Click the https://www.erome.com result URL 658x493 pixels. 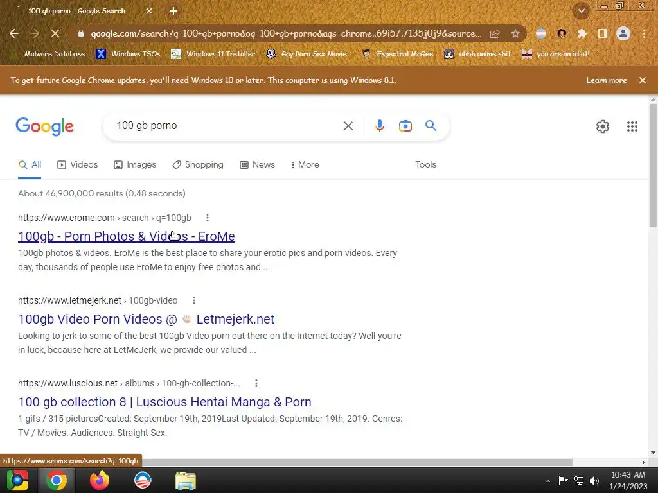click(x=66, y=218)
